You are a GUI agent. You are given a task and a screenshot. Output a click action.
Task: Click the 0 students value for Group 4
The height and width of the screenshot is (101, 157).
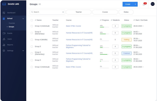[x=115, y=40]
